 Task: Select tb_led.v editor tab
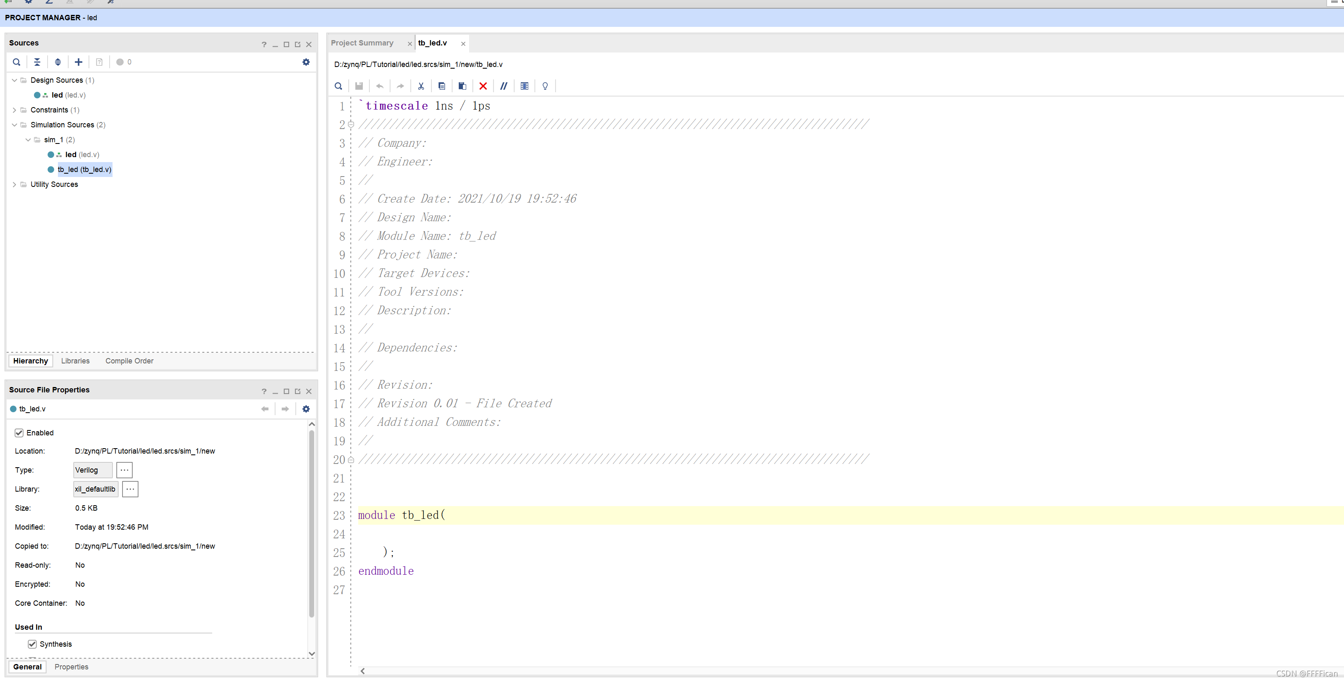pyautogui.click(x=433, y=43)
